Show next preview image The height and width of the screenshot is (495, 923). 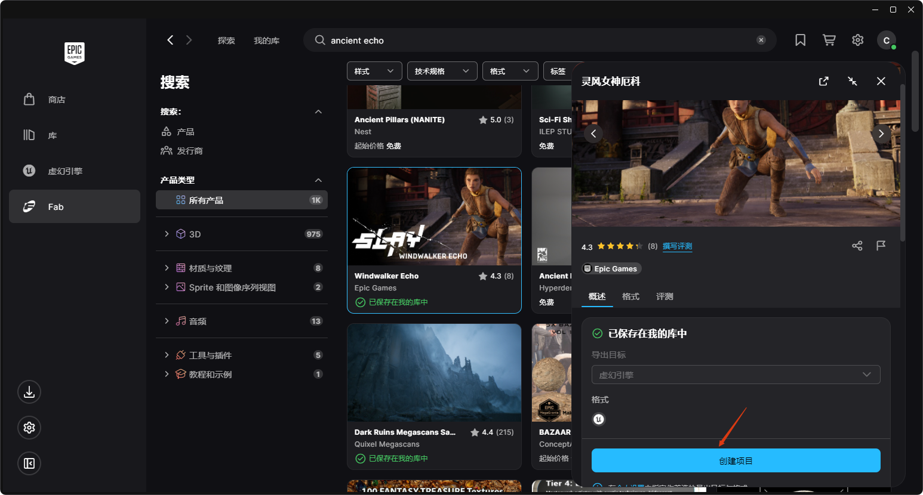pos(881,134)
